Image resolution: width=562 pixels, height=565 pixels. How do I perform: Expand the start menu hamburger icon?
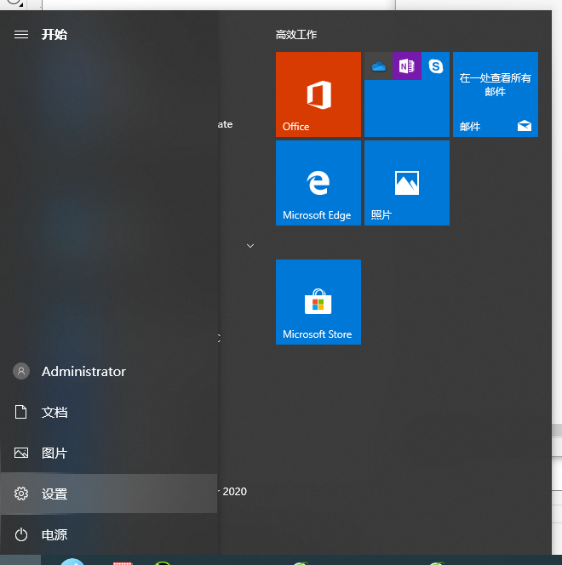click(21, 35)
